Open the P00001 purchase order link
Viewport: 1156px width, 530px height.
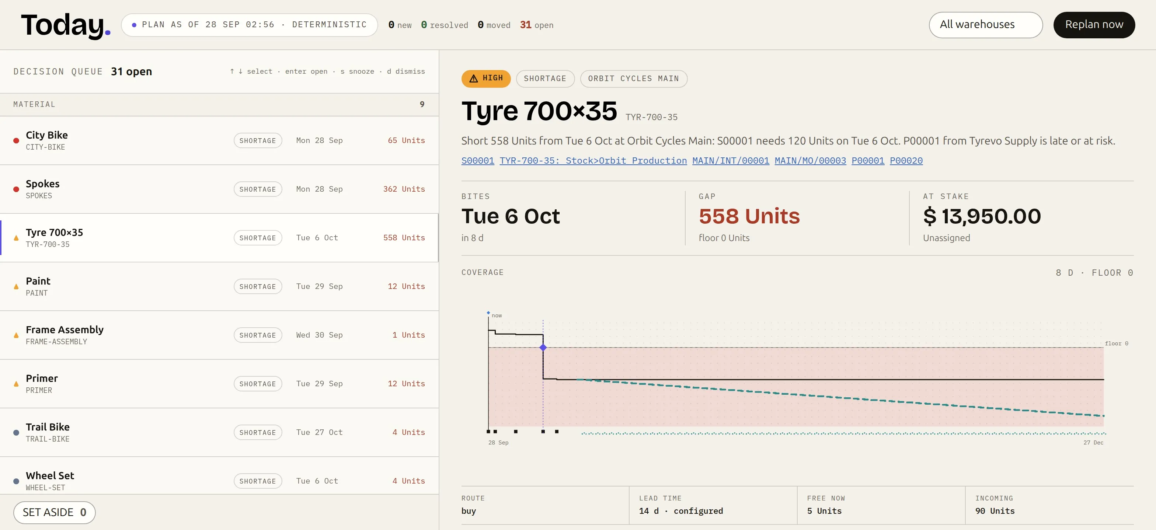click(x=867, y=161)
